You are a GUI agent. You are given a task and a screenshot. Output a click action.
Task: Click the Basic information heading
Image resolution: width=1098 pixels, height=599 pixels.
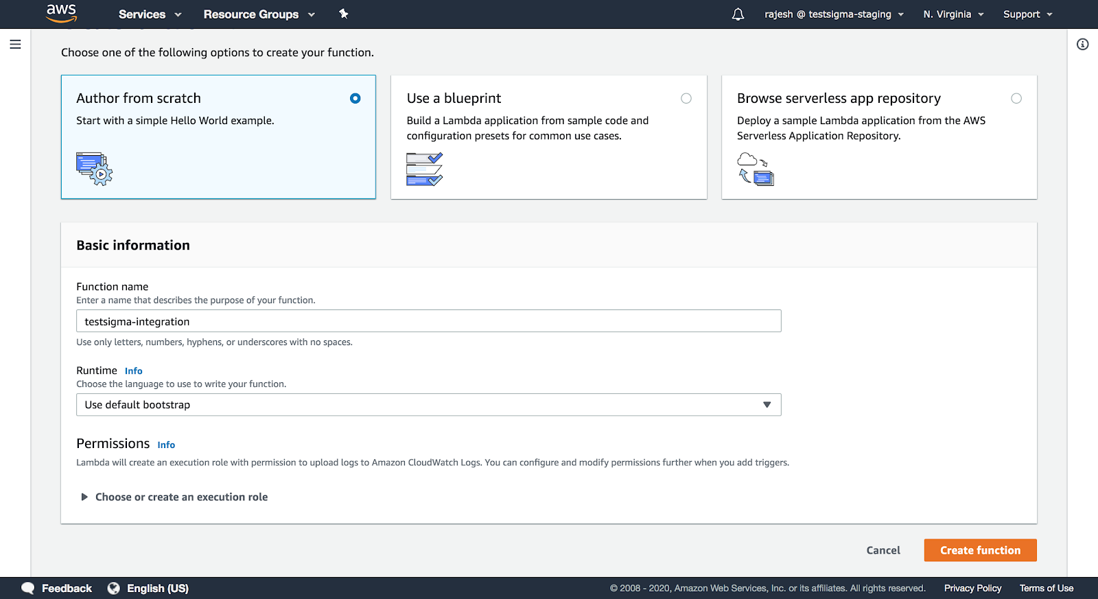click(133, 245)
